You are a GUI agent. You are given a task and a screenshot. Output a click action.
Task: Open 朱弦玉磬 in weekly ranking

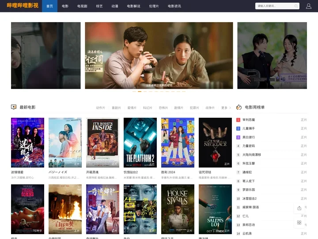click(x=249, y=163)
